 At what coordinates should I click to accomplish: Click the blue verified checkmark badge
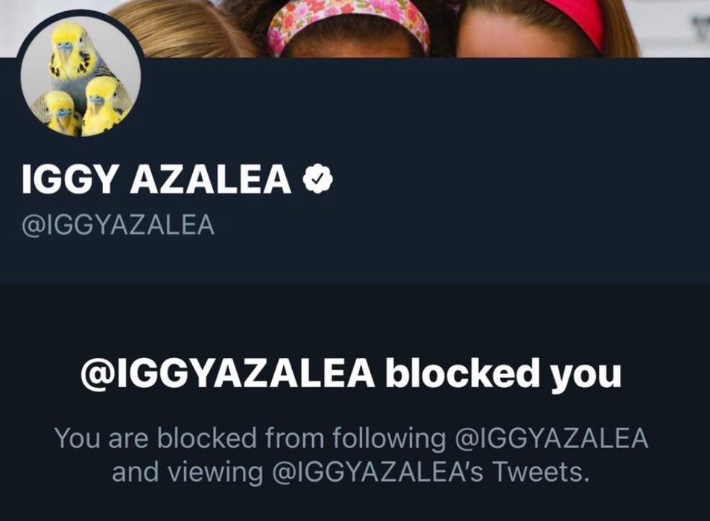pyautogui.click(x=317, y=180)
